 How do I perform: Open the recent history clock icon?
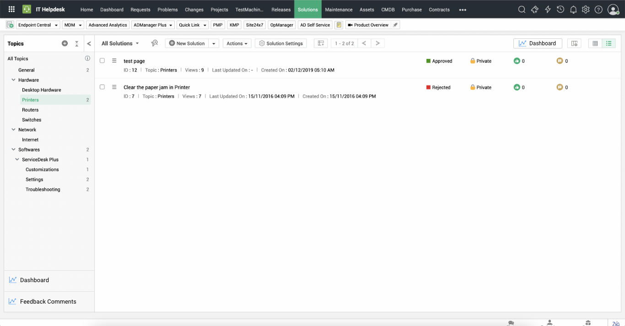pos(560,10)
